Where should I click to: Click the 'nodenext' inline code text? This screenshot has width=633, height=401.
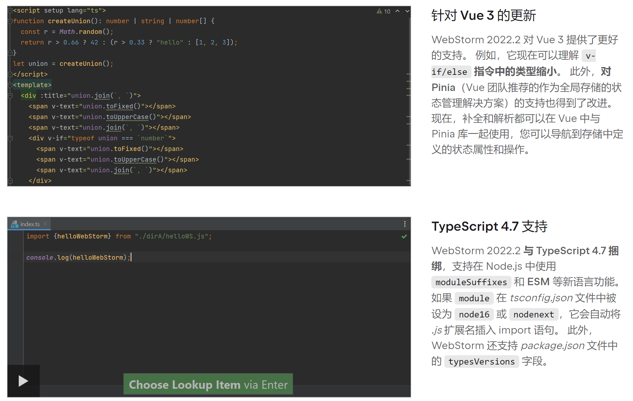[534, 315]
